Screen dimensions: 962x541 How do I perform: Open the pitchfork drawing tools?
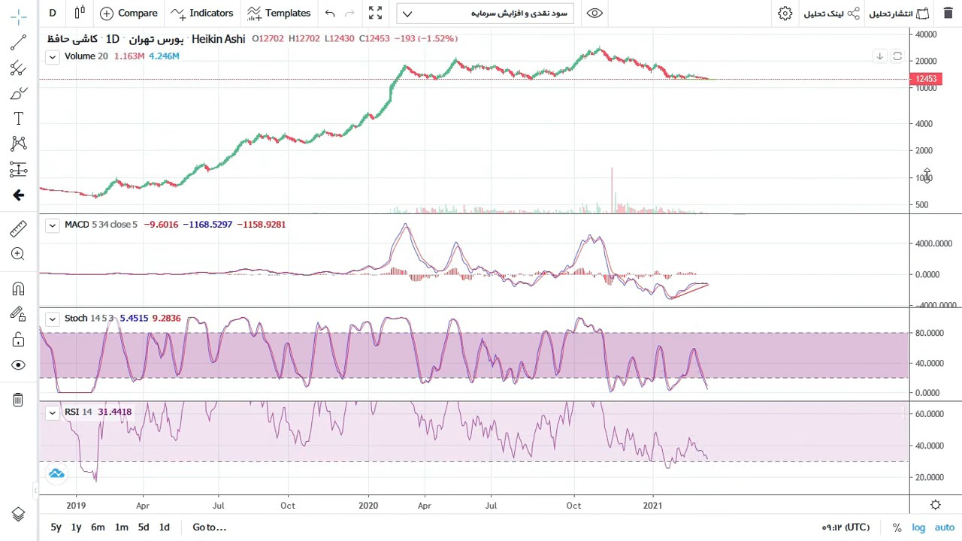point(19,68)
